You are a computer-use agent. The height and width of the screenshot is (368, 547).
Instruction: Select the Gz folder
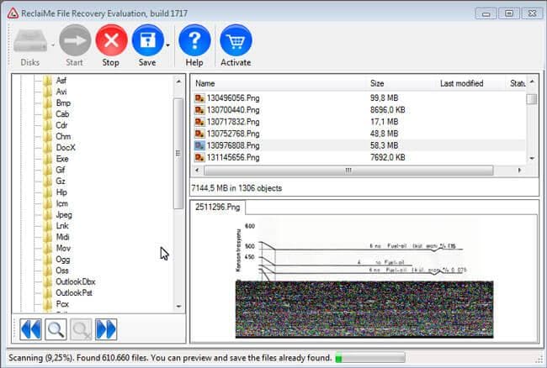click(54, 181)
